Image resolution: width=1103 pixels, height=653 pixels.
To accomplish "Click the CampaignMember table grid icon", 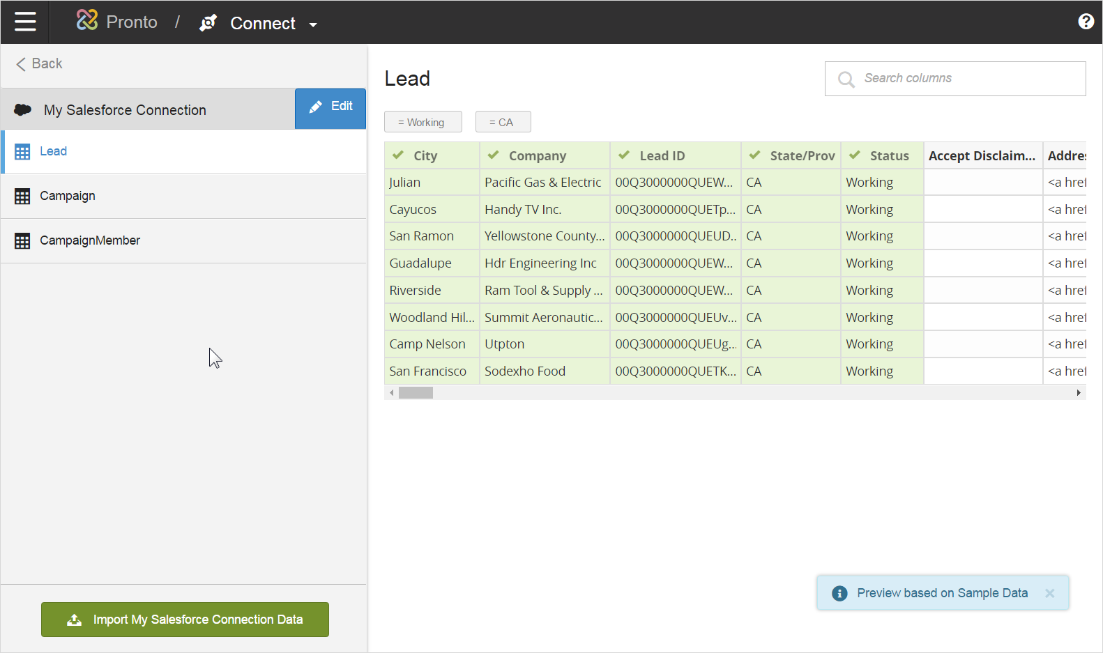I will (x=22, y=241).
